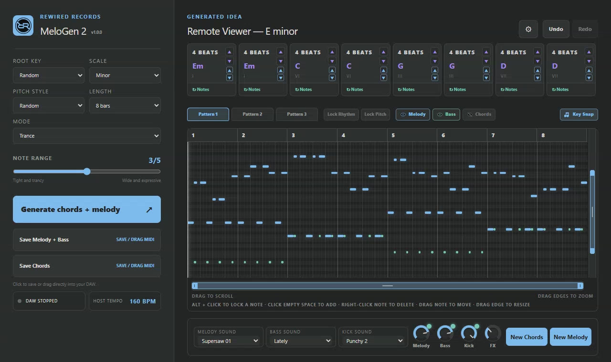Increase beats on the first D chord card
This screenshot has width=611, height=362.
click(537, 52)
